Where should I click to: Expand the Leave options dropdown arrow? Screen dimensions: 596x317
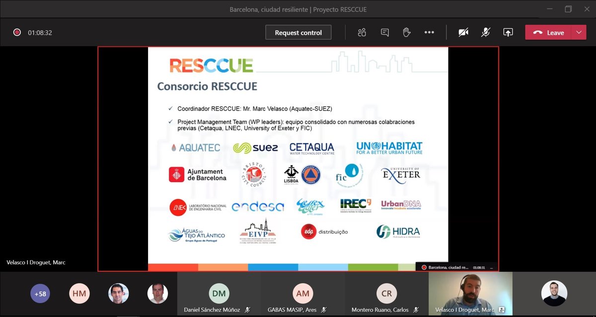(579, 33)
